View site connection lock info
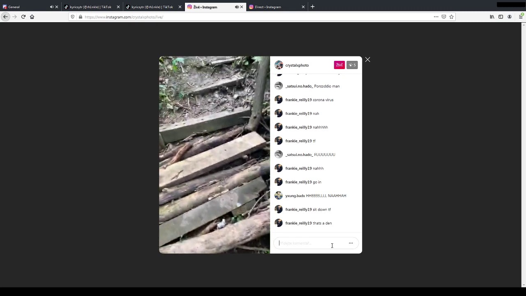The height and width of the screenshot is (296, 526). pyautogui.click(x=80, y=17)
